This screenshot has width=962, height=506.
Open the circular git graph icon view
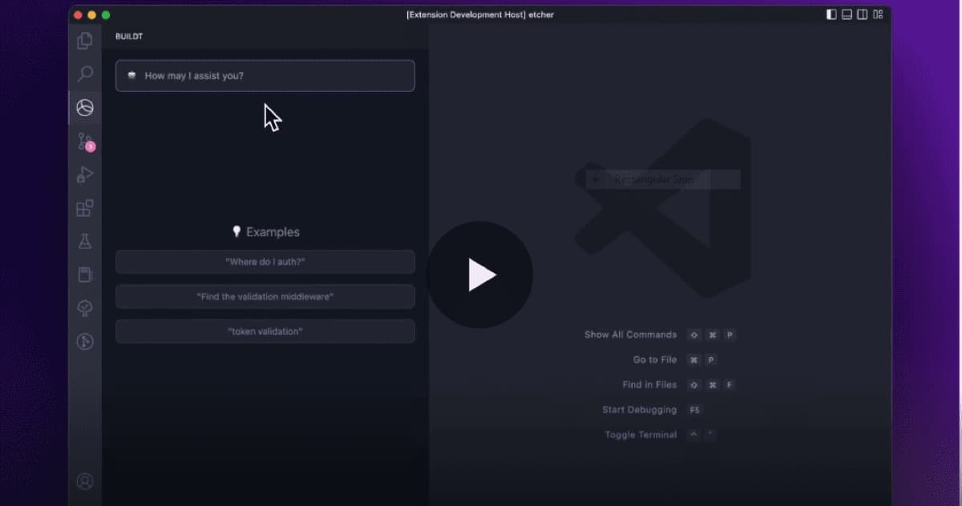[x=84, y=342]
